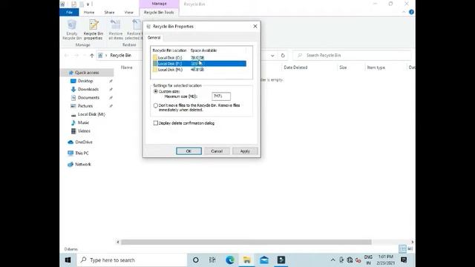
Task: Click Cancel in Recycle Bin Properties
Action: tap(217, 151)
